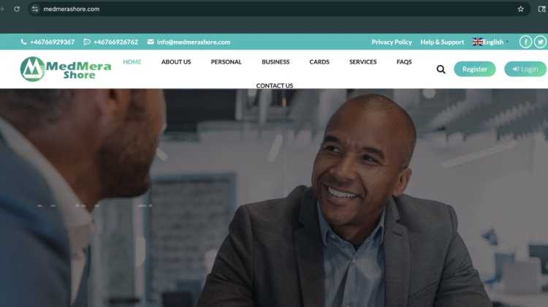Click the Login button
This screenshot has height=307, width=548.
(x=525, y=69)
